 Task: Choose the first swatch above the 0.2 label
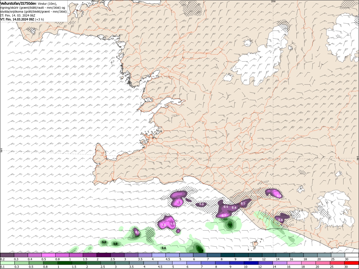(7, 255)
